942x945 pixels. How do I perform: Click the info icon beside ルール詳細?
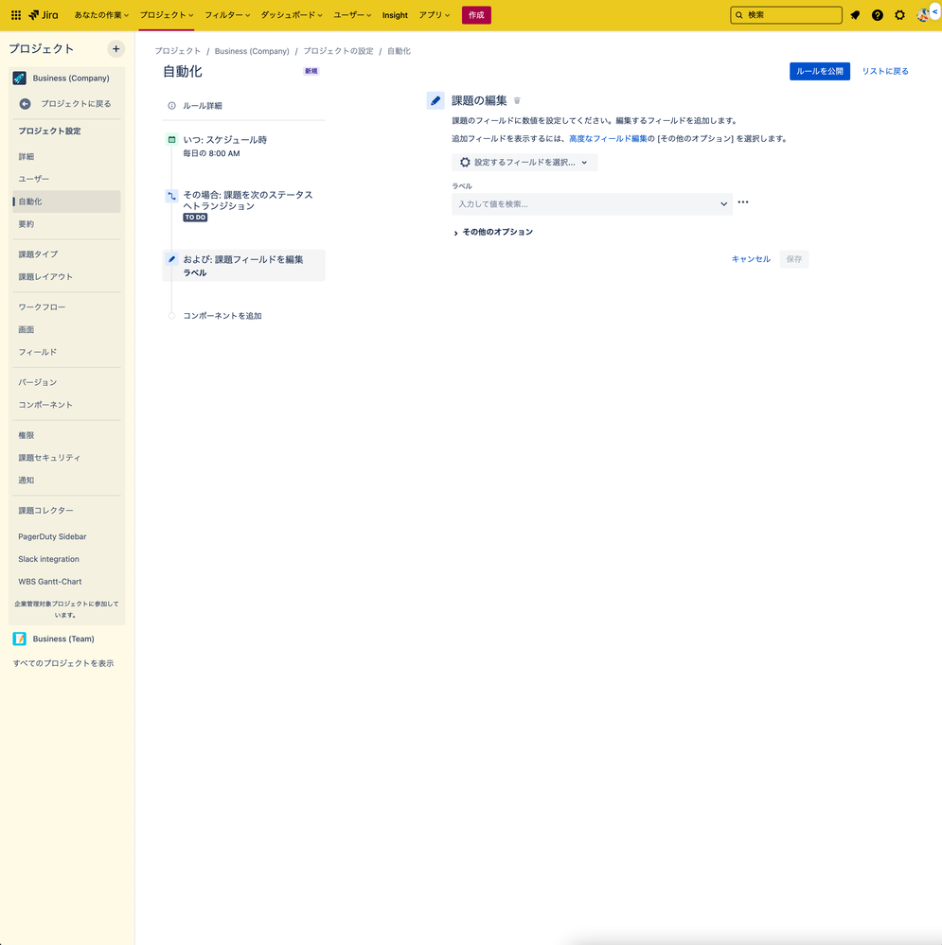171,107
